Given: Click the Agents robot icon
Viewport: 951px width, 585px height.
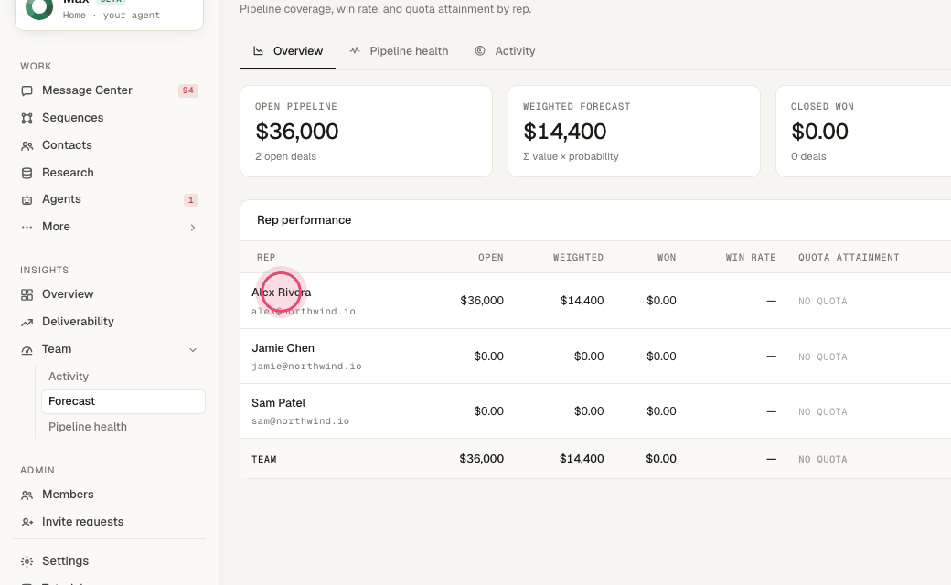Looking at the screenshot, I should 27,199.
